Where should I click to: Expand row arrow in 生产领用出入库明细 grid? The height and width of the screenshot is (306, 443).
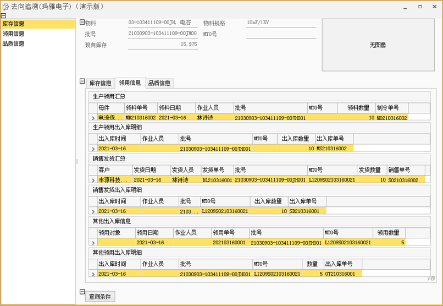93,149
